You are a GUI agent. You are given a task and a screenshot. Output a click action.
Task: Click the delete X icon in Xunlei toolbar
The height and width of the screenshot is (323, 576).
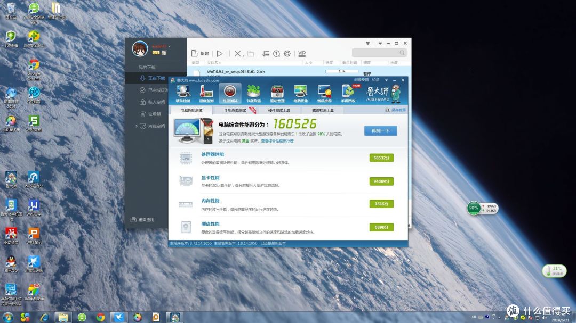pos(238,54)
